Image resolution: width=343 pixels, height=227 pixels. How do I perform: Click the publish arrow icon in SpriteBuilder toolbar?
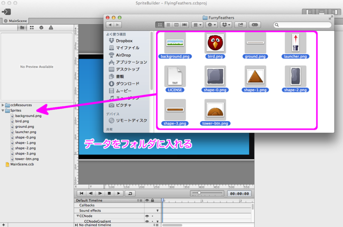point(6,12)
